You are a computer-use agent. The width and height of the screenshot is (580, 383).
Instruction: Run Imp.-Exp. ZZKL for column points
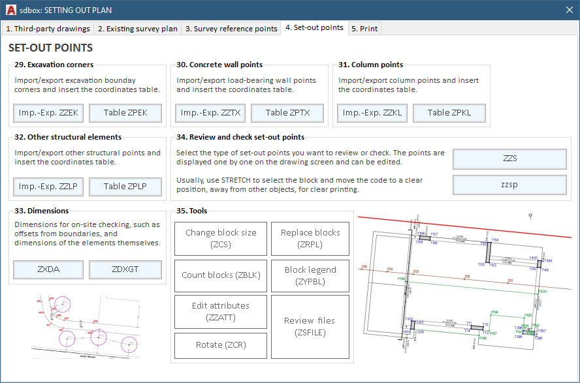[372, 113]
